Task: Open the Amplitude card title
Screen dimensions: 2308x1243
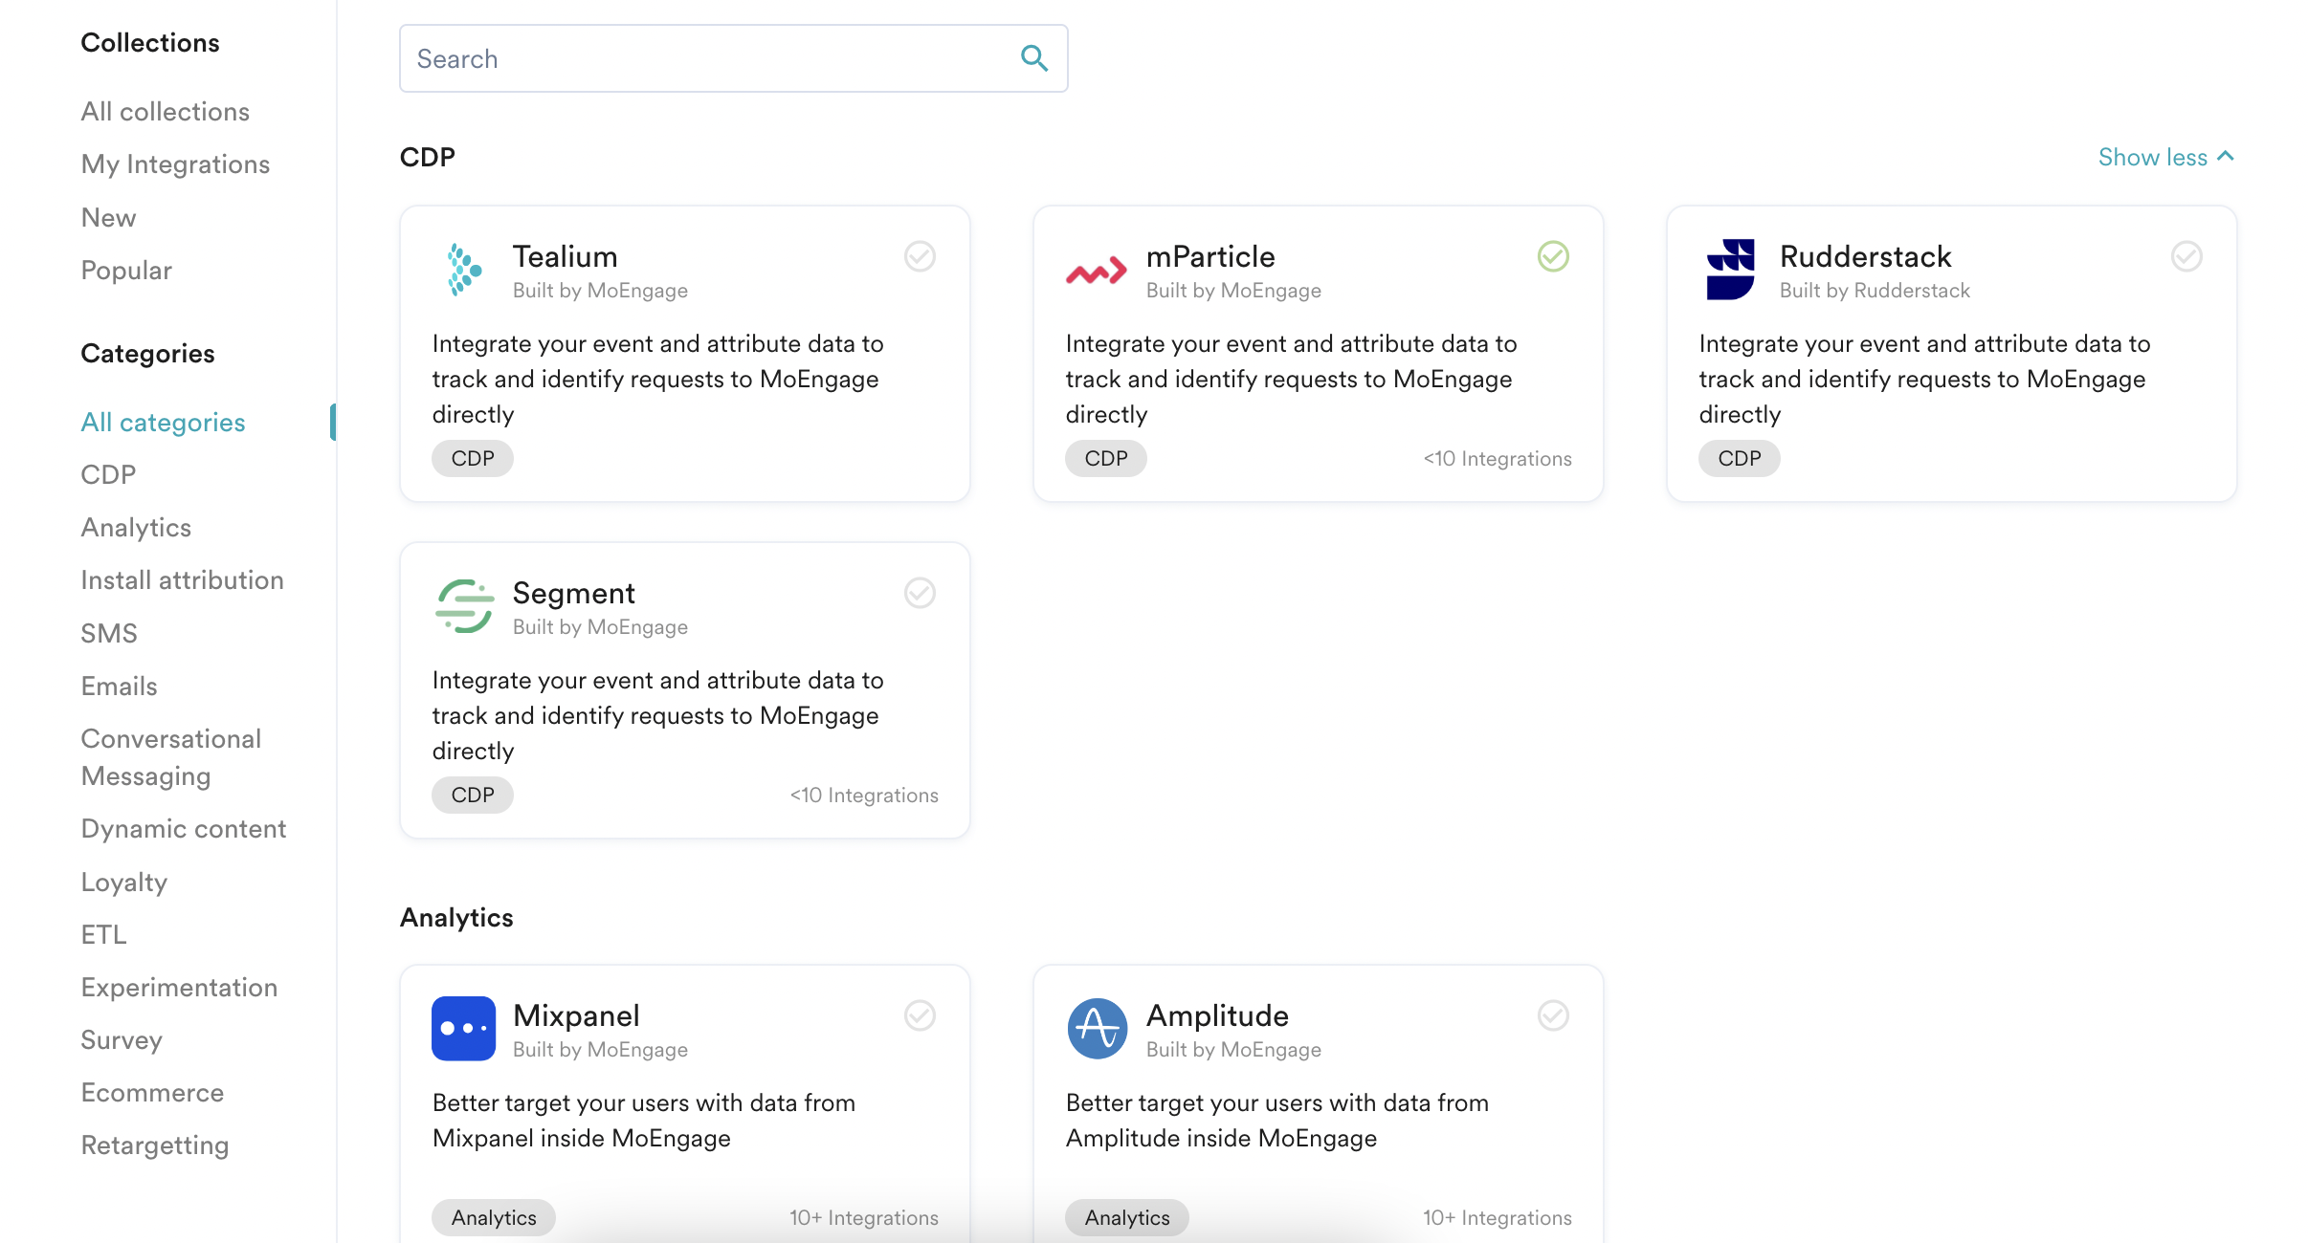Action: [x=1217, y=1015]
